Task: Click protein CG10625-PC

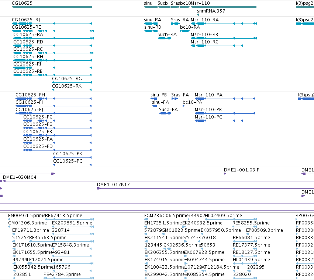Action: coord(57,121)
